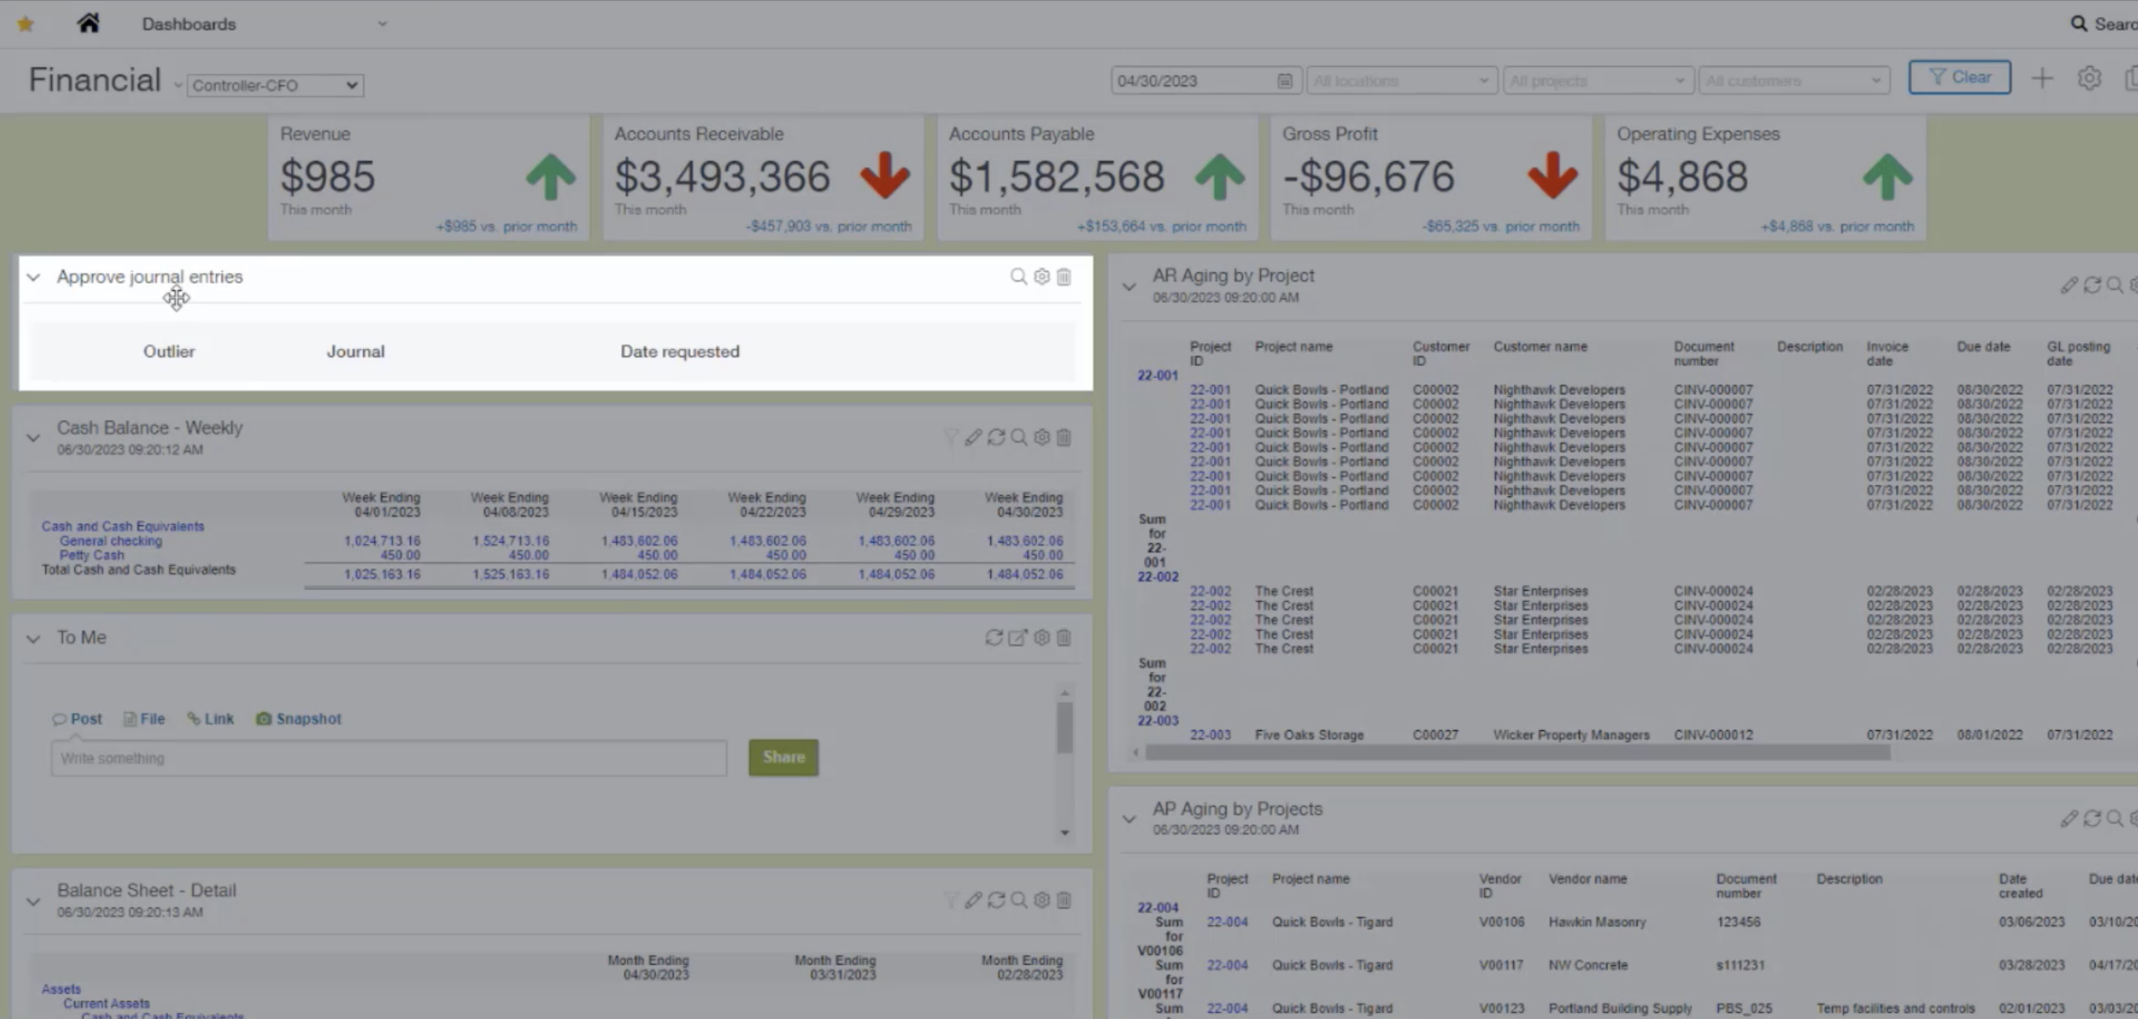This screenshot has width=2138, height=1019.
Task: Magnify the Balance Sheet - Detail component
Action: (1018, 900)
